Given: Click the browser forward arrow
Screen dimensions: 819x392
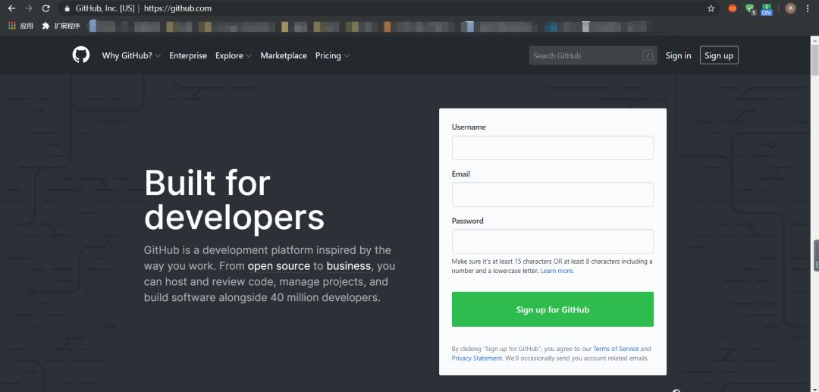Looking at the screenshot, I should pos(29,8).
